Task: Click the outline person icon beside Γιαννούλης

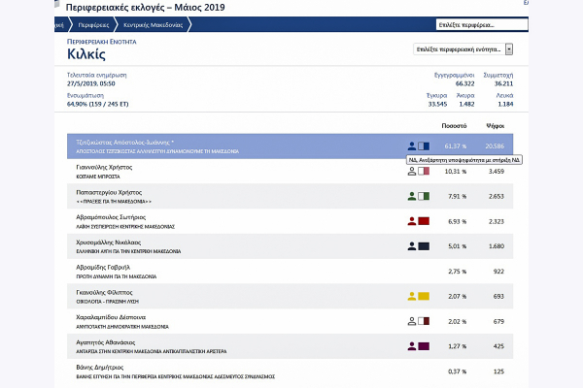Action: [x=412, y=171]
